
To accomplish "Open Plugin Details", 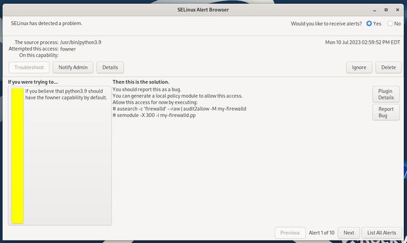I will tap(386, 94).
